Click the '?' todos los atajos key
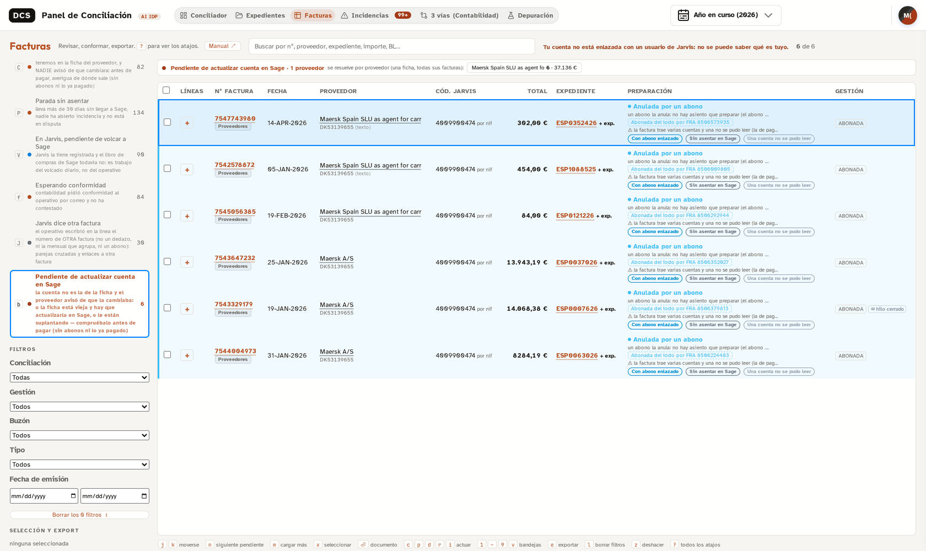Screen dimensions: 926x551 (x=675, y=544)
